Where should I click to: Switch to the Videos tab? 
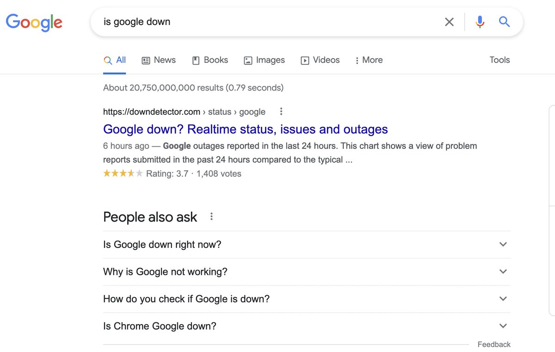pyautogui.click(x=320, y=60)
